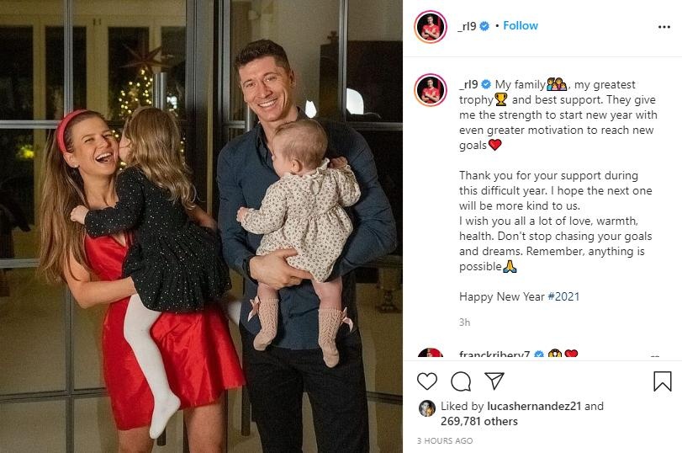Open comments with the speech bubble icon

461,381
